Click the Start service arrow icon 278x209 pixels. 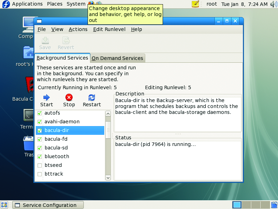(47, 98)
